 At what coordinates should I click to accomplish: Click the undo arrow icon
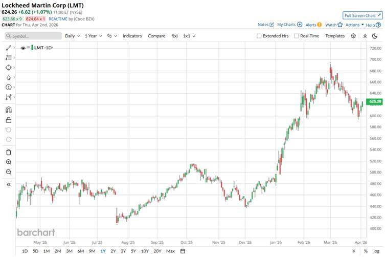pos(9,130)
